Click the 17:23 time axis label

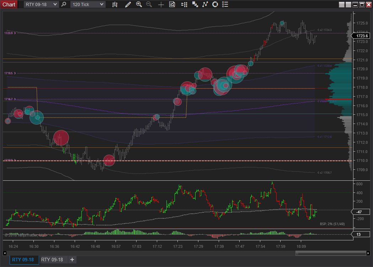[x=178, y=246]
